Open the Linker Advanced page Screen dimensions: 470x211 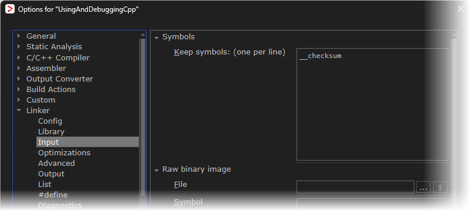(x=56, y=163)
